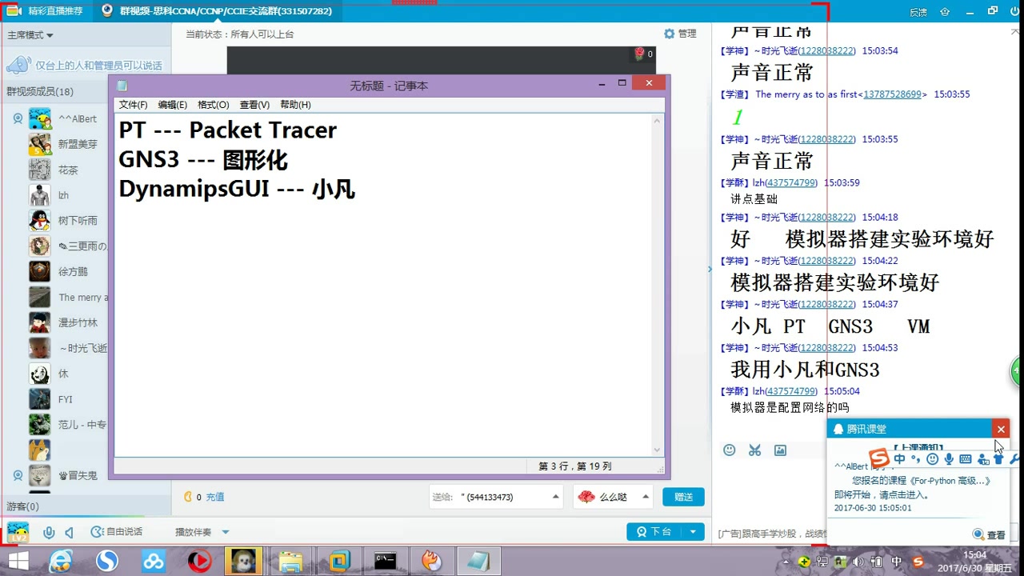Click the monkey avatar taskbar app
The width and height of the screenshot is (1024, 576).
(x=245, y=562)
